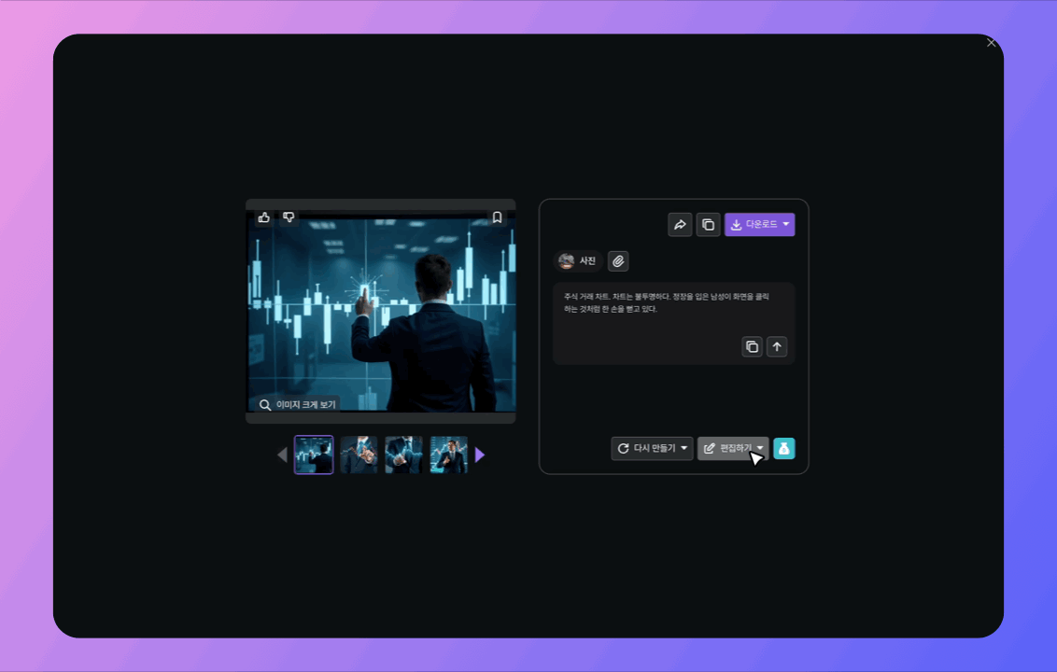Expand the 다시 만들기 dropdown
1057x672 pixels.
(x=652, y=449)
